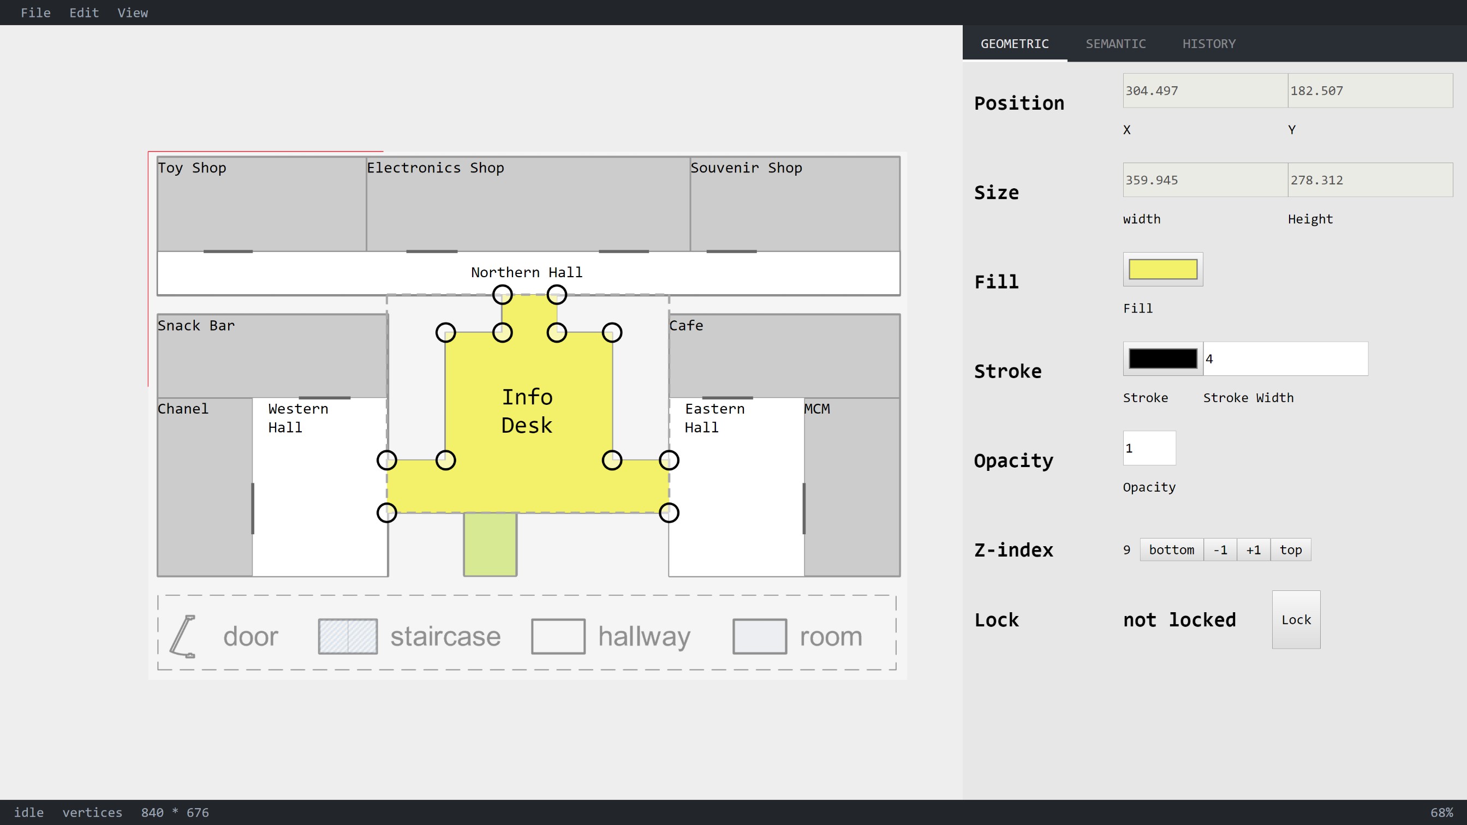Viewport: 1467px width, 825px height.
Task: Send shape to bottom z-index
Action: point(1171,549)
